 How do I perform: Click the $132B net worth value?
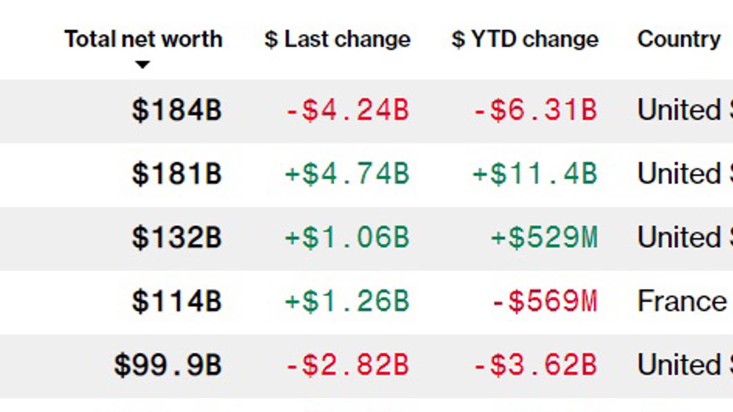point(177,238)
